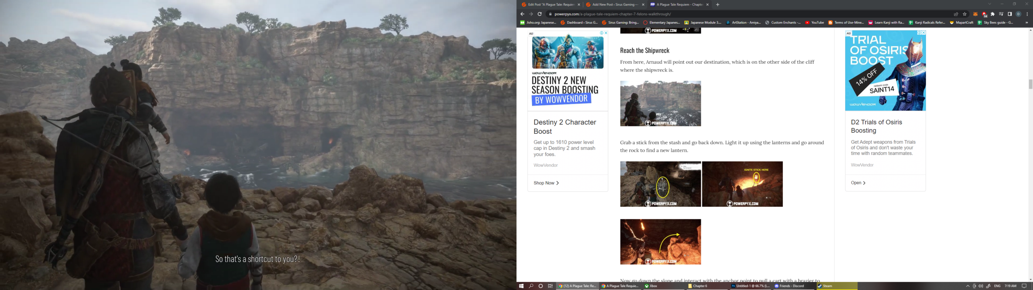Open the 'Dashboard ‹ Sirus G...' bookmark

point(579,23)
